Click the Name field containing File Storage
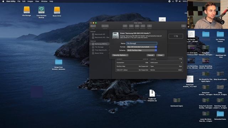This screenshot has height=128, width=228. 142,43
